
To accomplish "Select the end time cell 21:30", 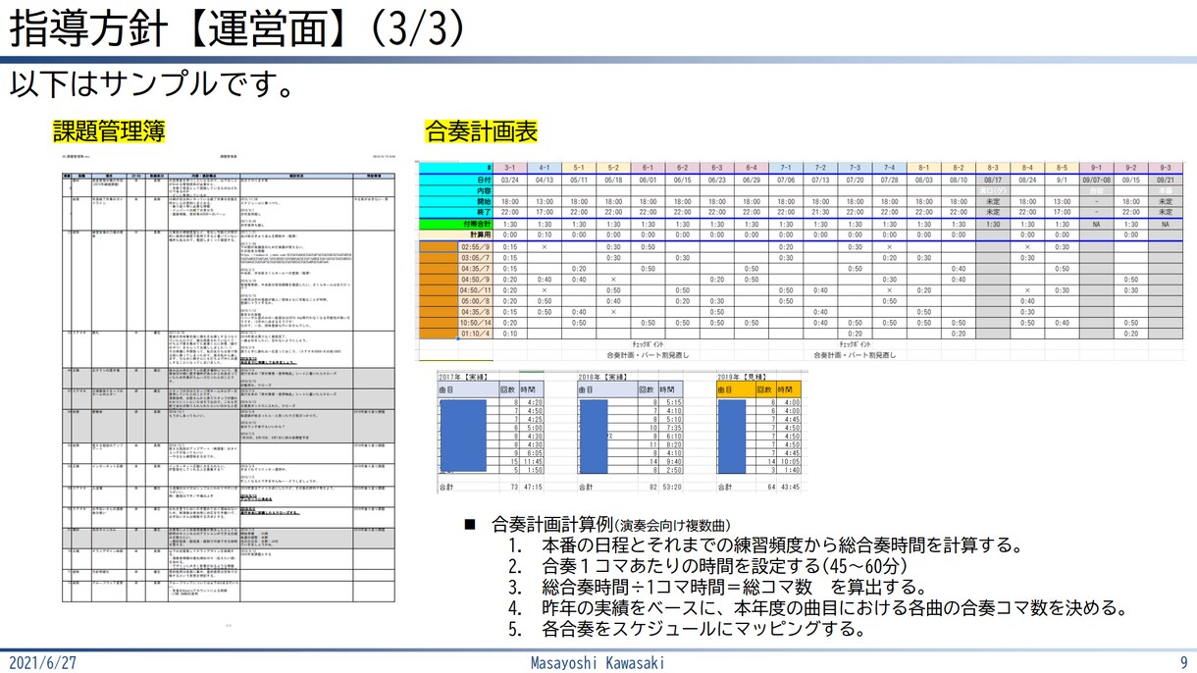I will click(821, 212).
